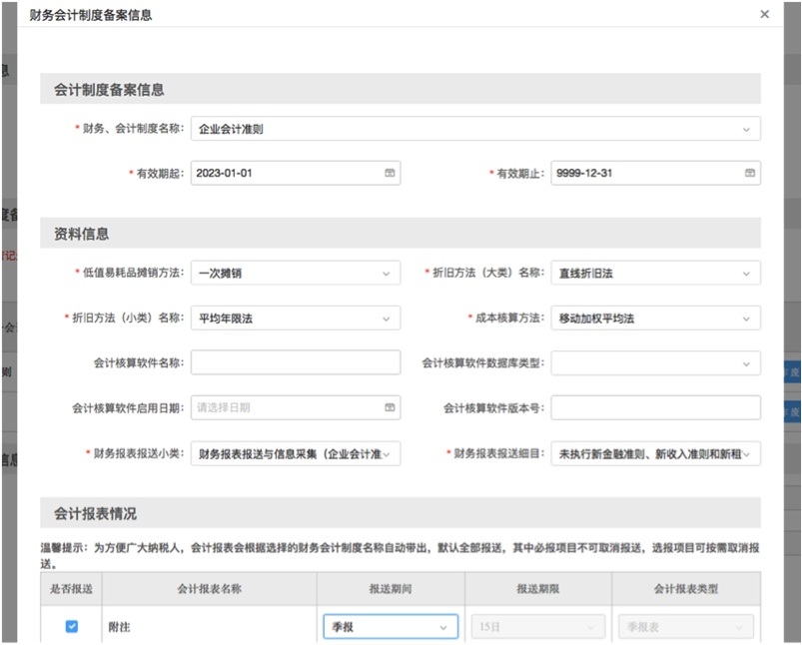Open calendar picker for 有效期起
The width and height of the screenshot is (802, 645).
coord(390,173)
